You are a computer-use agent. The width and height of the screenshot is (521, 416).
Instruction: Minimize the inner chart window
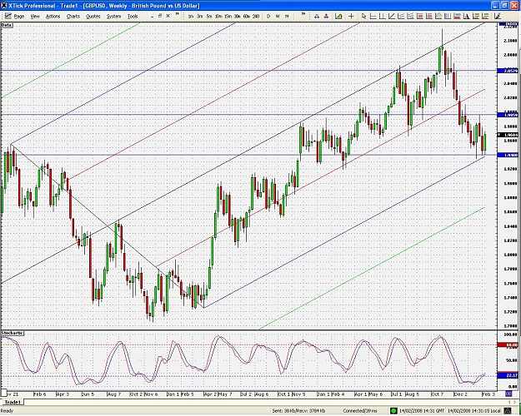coord(153,16)
